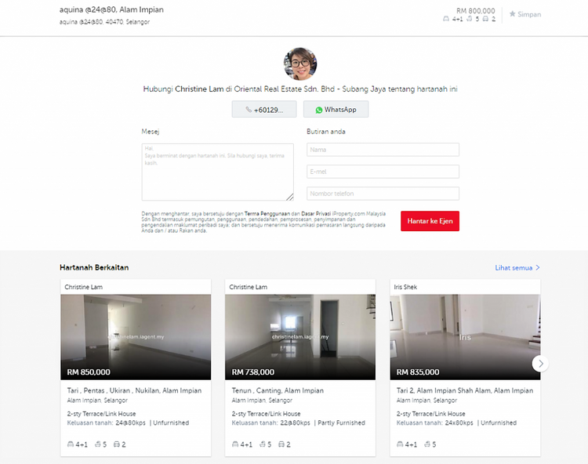Click Keluasan tanah 24x80kps text
This screenshot has height=464, width=588.
(x=434, y=422)
